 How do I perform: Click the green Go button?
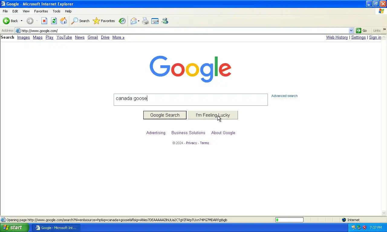point(362,31)
